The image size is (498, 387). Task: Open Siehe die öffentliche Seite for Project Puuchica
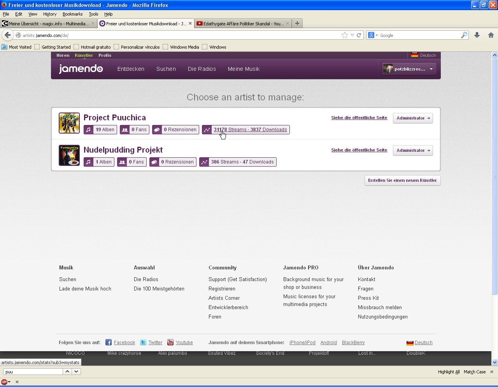[x=359, y=118]
